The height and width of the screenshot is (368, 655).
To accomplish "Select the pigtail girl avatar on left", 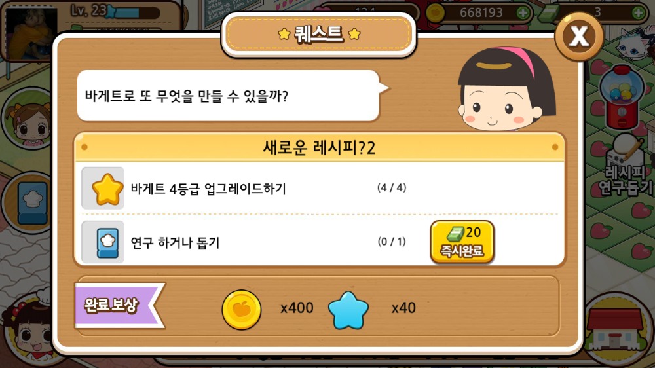I will [x=28, y=119].
